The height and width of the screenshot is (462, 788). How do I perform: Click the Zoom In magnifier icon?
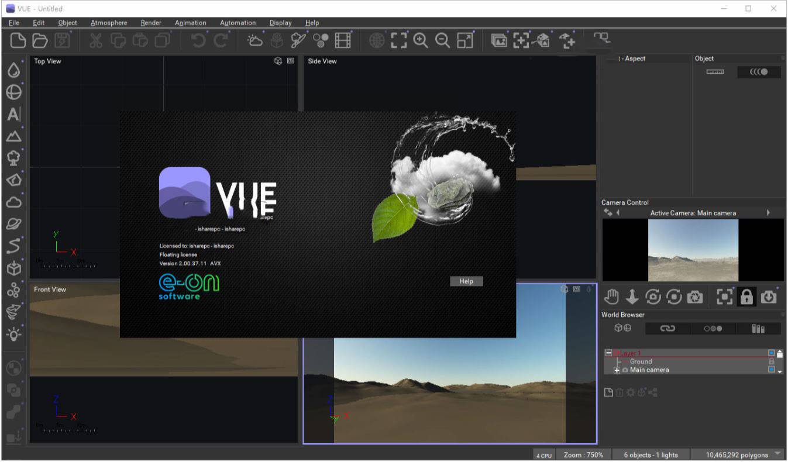pos(421,40)
